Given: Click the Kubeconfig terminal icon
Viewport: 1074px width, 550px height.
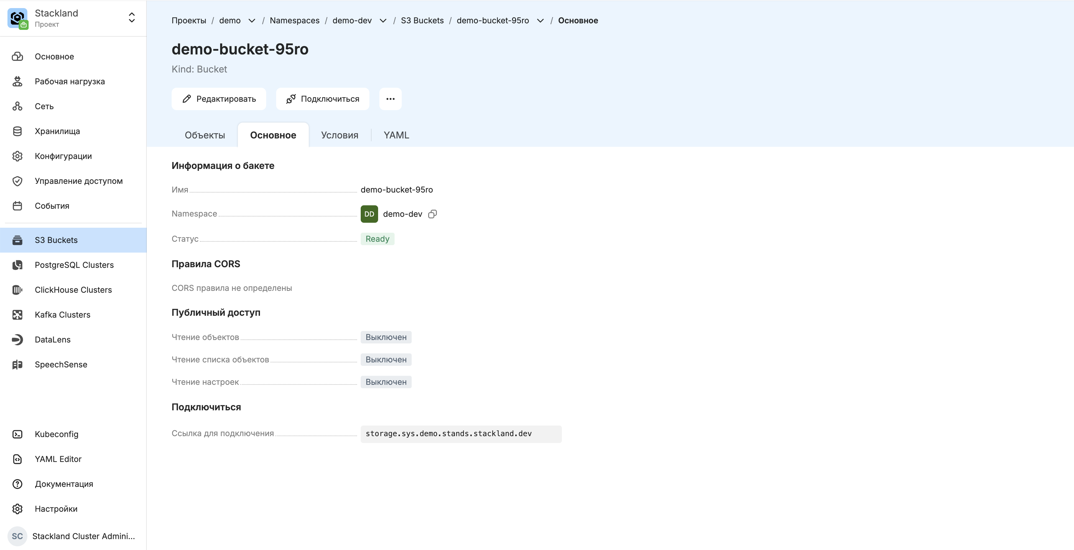Looking at the screenshot, I should (x=17, y=434).
